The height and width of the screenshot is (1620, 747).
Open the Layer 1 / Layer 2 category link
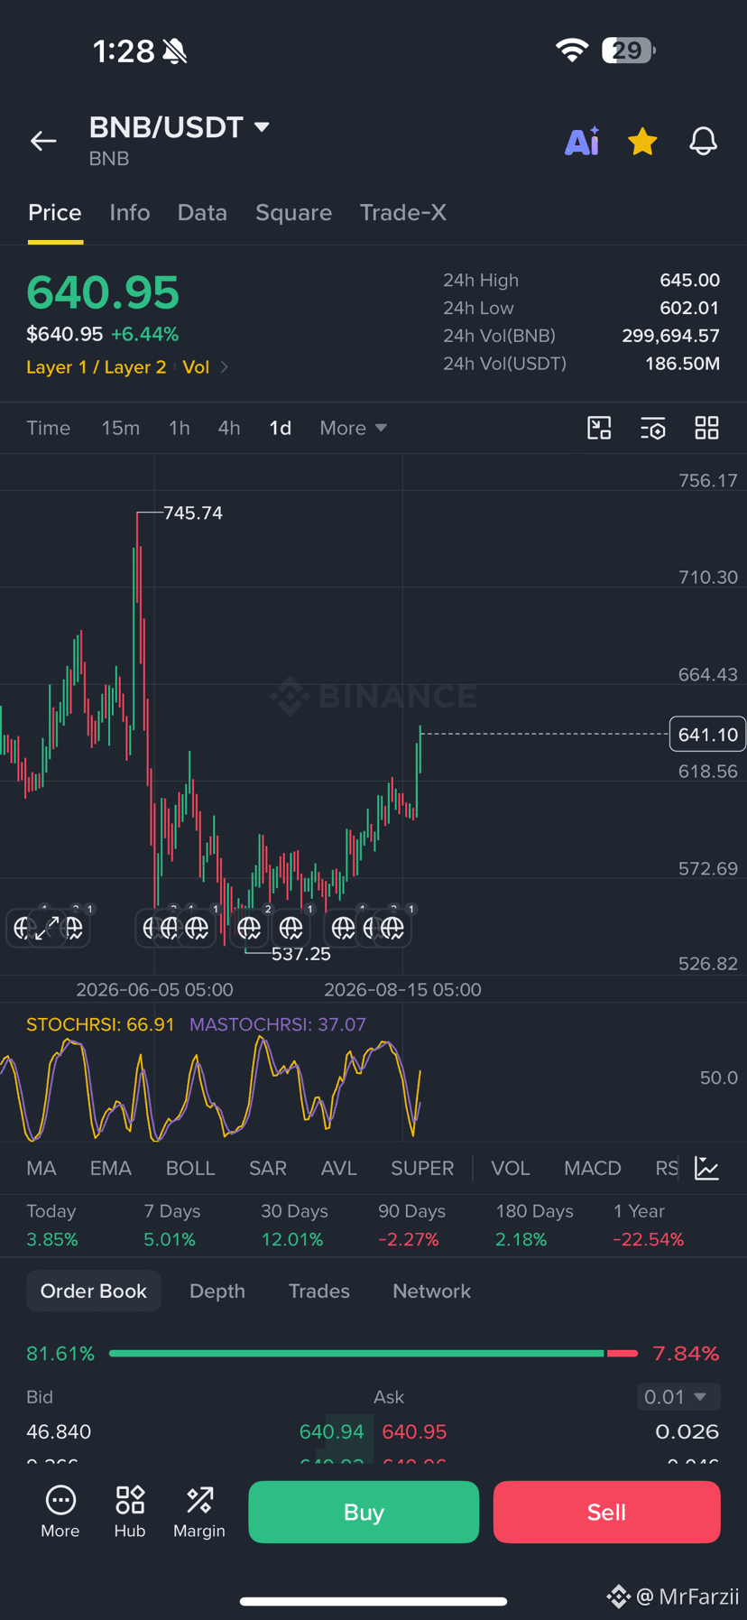point(97,367)
